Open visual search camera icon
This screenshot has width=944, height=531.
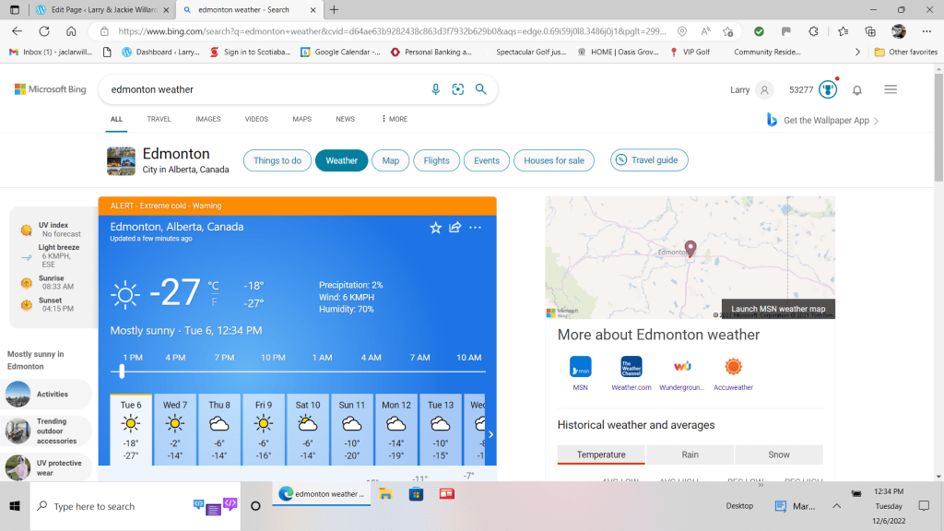pos(458,89)
